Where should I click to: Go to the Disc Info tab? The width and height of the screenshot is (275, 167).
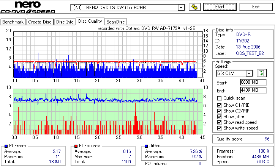65,22
